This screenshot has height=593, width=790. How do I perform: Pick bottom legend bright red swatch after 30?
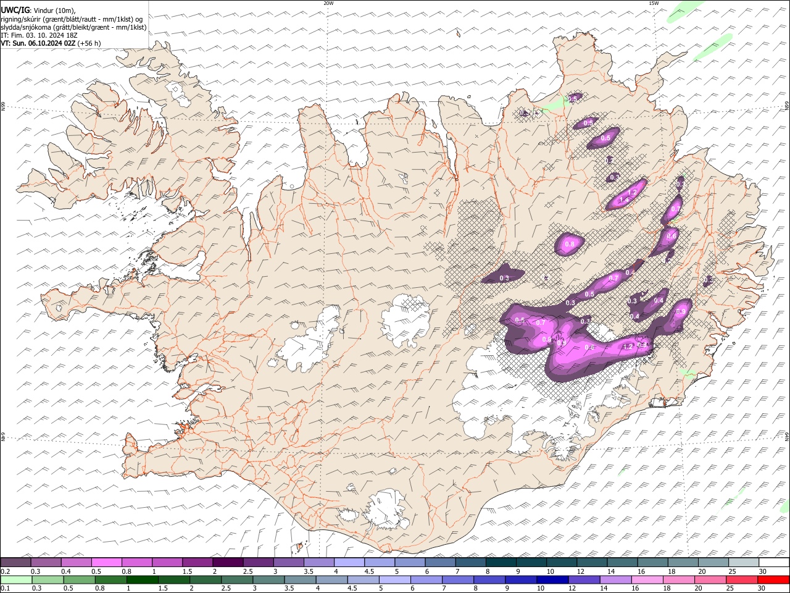pos(774,579)
